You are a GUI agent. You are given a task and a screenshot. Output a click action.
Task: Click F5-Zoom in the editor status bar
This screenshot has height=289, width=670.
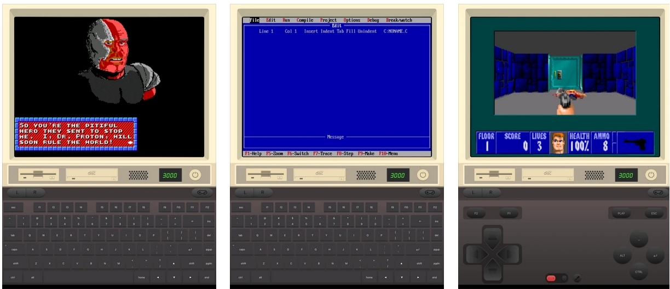click(x=275, y=154)
